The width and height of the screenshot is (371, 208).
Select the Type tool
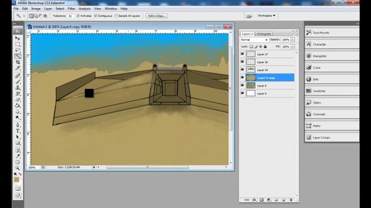point(17,131)
